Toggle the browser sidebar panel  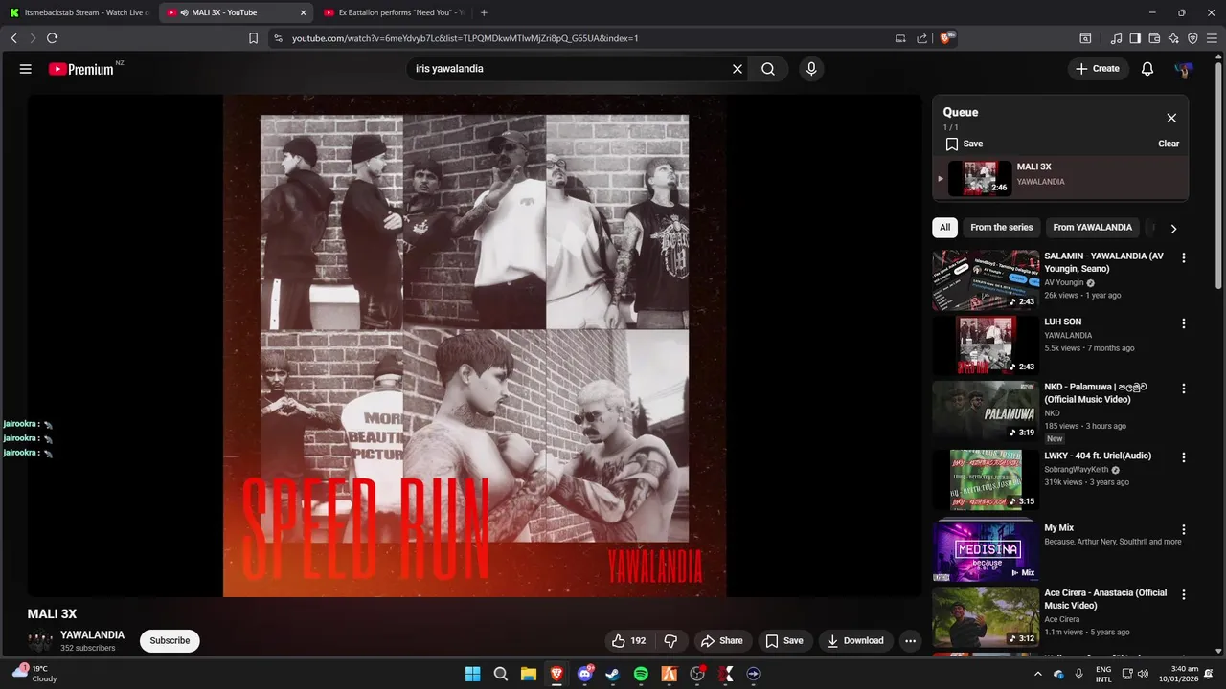pyautogui.click(x=1135, y=38)
